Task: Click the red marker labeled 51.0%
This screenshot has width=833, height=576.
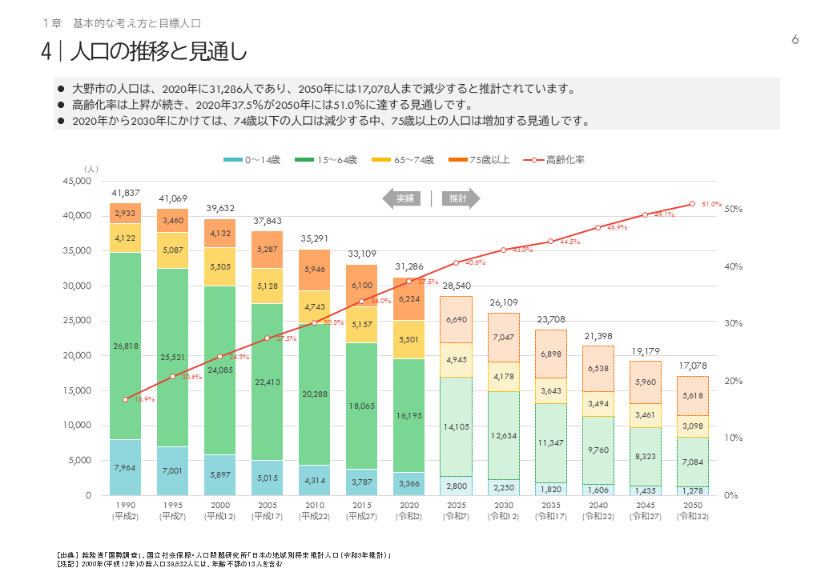Action: [x=692, y=203]
